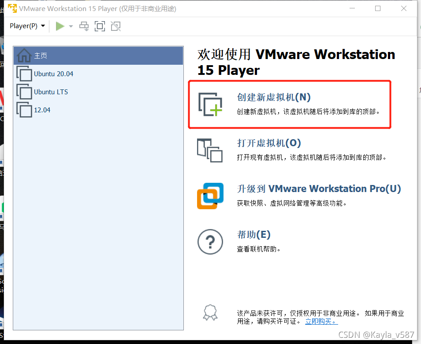Click the create new VM plus icon
The height and width of the screenshot is (344, 421).
pyautogui.click(x=210, y=104)
